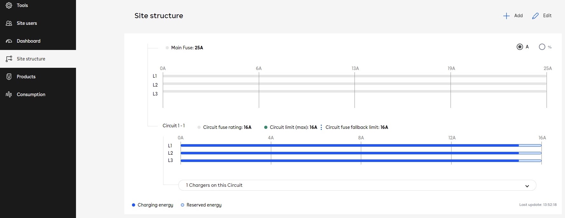565x218 pixels.
Task: Click the Dashboard speedometer icon
Action: 9,41
